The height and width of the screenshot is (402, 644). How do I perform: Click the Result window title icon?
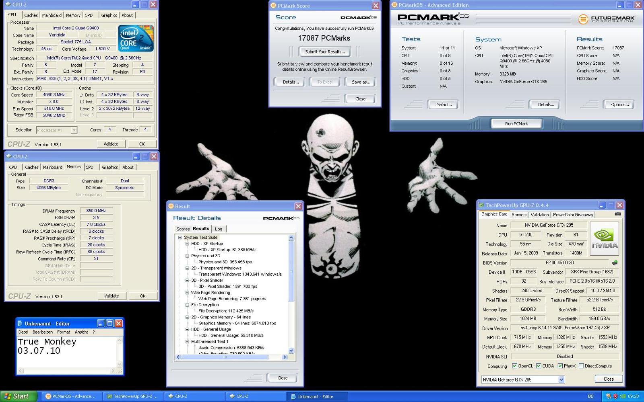(171, 206)
